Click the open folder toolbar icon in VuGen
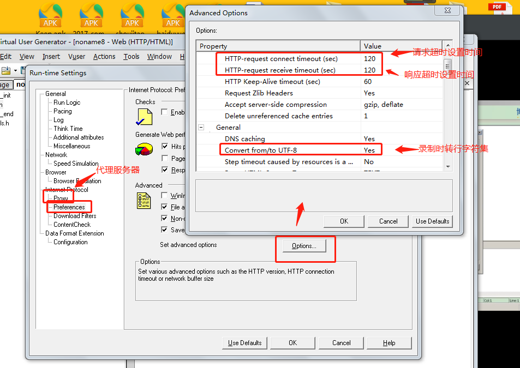520x368 pixels. tap(7, 70)
